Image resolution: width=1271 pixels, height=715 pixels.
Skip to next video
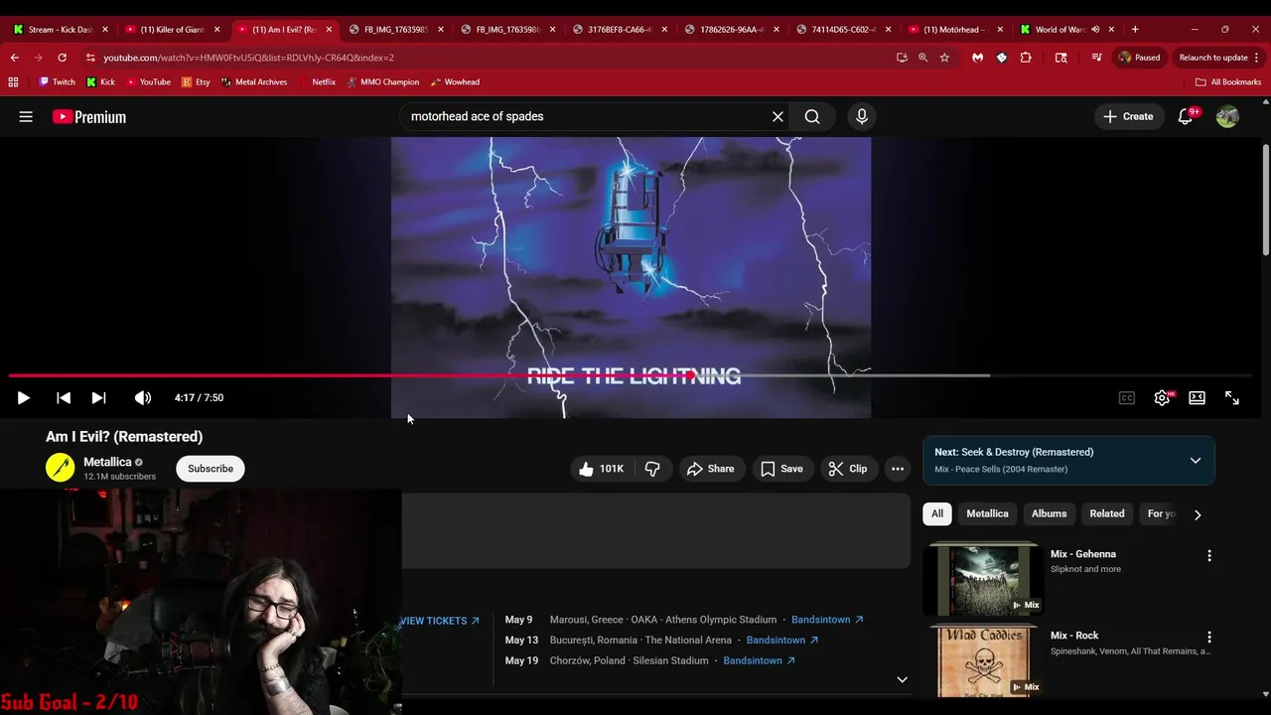pos(98,397)
